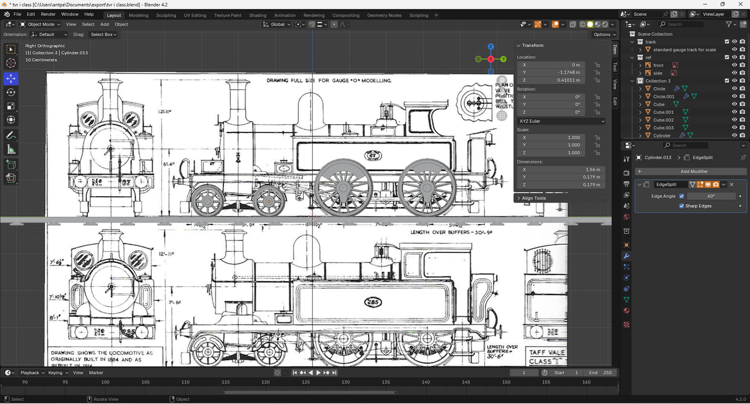
Task: Toggle EdgeSplit show in render icon
Action: click(715, 184)
